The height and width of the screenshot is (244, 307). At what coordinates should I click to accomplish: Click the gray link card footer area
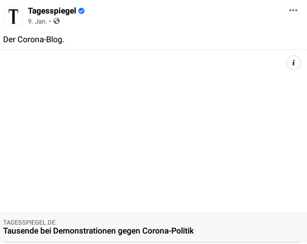pos(153,227)
